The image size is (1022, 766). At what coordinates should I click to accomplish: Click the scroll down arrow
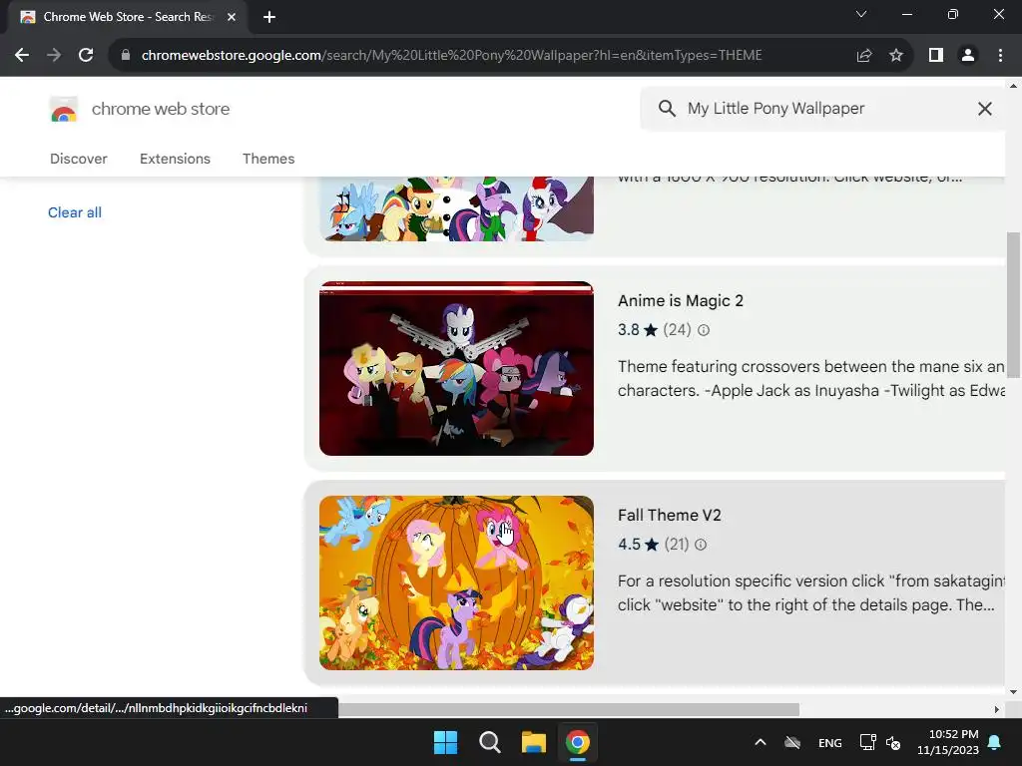[x=1013, y=692]
